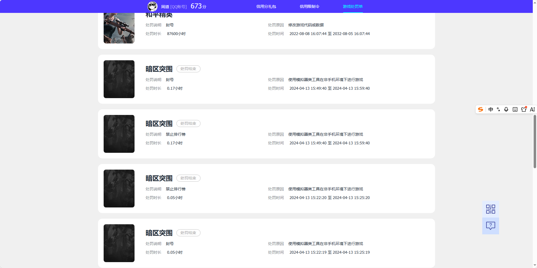Open the 和平精英 game thumbnail
The image size is (537, 268).
[119, 28]
